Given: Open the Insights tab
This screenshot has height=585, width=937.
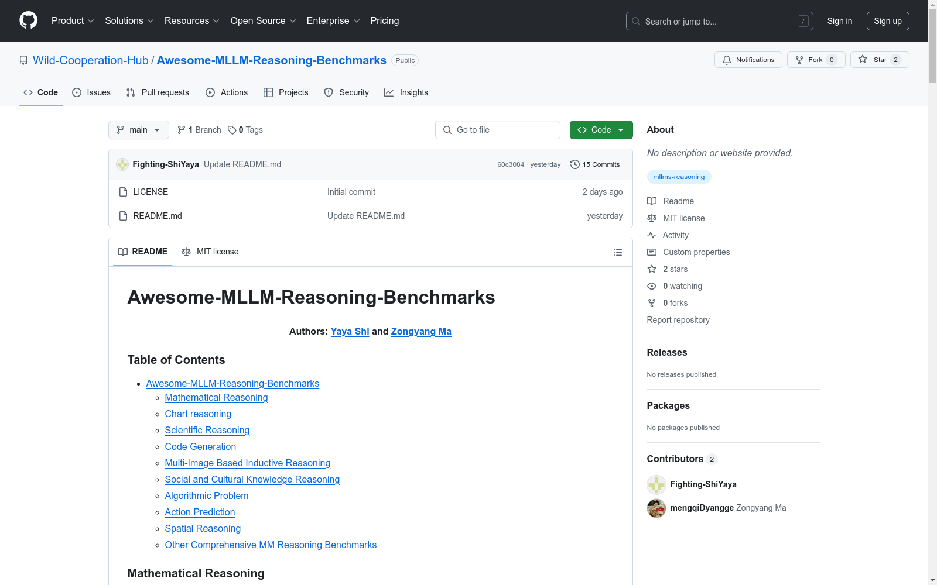Looking at the screenshot, I should 406,92.
